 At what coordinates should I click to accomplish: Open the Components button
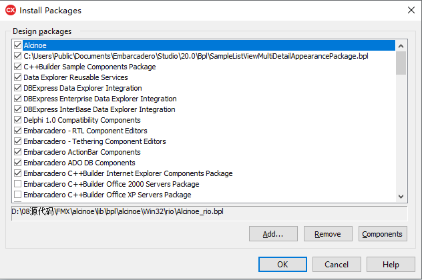tap(382, 234)
